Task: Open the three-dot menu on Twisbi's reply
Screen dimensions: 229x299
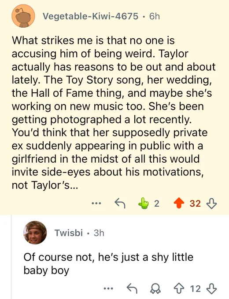Action: tap(108, 288)
